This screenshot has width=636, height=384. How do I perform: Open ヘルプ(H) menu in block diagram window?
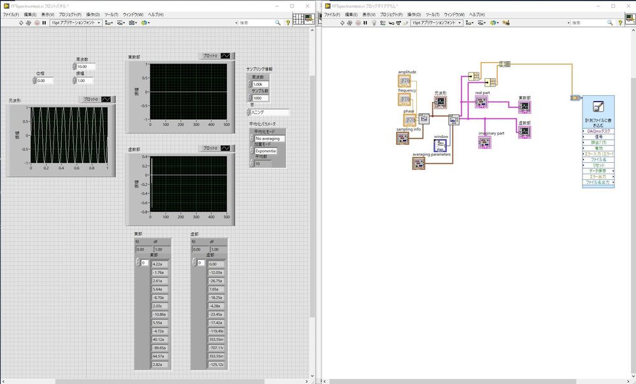[x=477, y=15]
